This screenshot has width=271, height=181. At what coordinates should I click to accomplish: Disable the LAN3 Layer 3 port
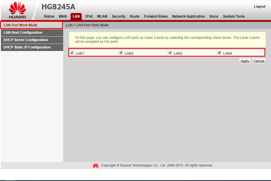[x=170, y=52]
